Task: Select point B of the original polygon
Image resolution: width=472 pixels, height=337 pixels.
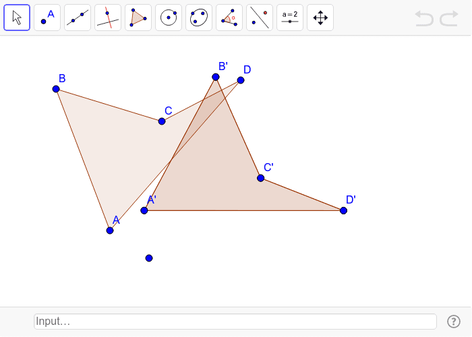Action: pyautogui.click(x=56, y=89)
